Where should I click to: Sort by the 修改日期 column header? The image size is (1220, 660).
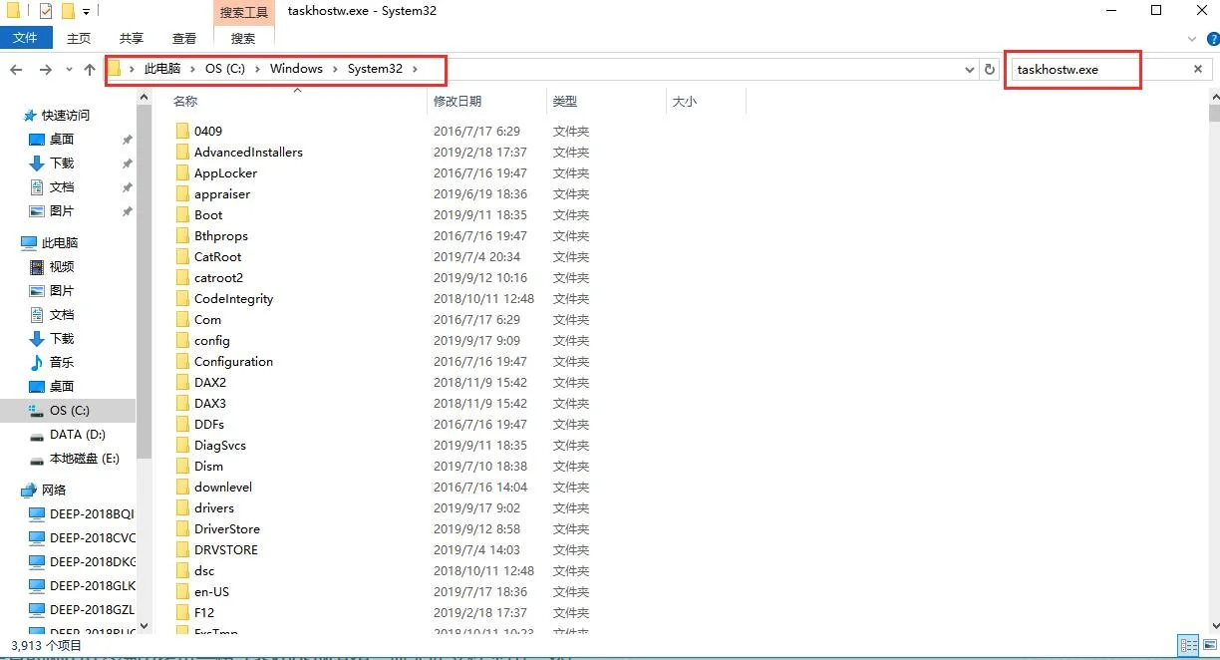tap(457, 101)
